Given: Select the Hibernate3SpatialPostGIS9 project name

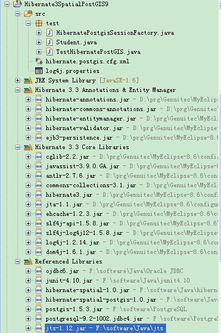Looking at the screenshot, I should pos(67,4).
